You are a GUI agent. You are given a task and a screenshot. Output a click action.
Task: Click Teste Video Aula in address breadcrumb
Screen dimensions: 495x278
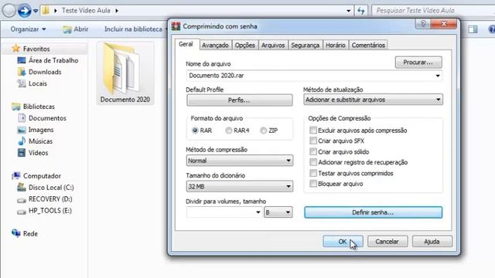pyautogui.click(x=86, y=10)
